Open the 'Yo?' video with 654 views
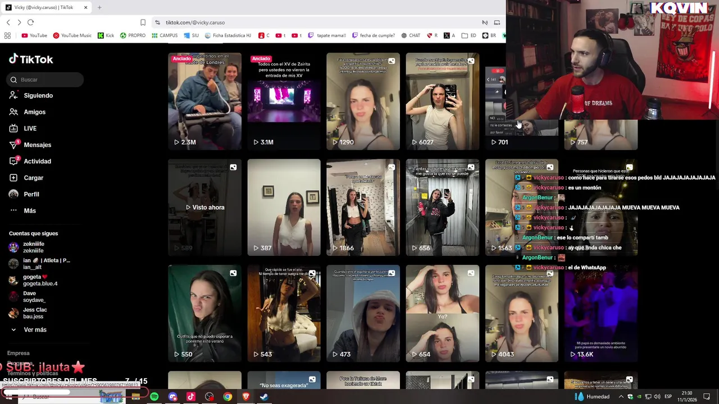Screen dimensions: 719x404 click(442, 313)
